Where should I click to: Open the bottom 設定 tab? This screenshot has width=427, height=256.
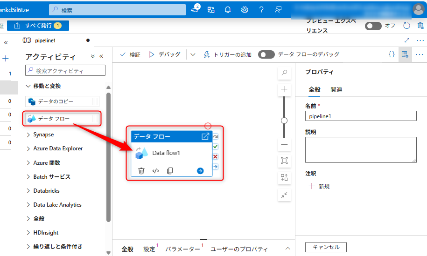(x=149, y=249)
